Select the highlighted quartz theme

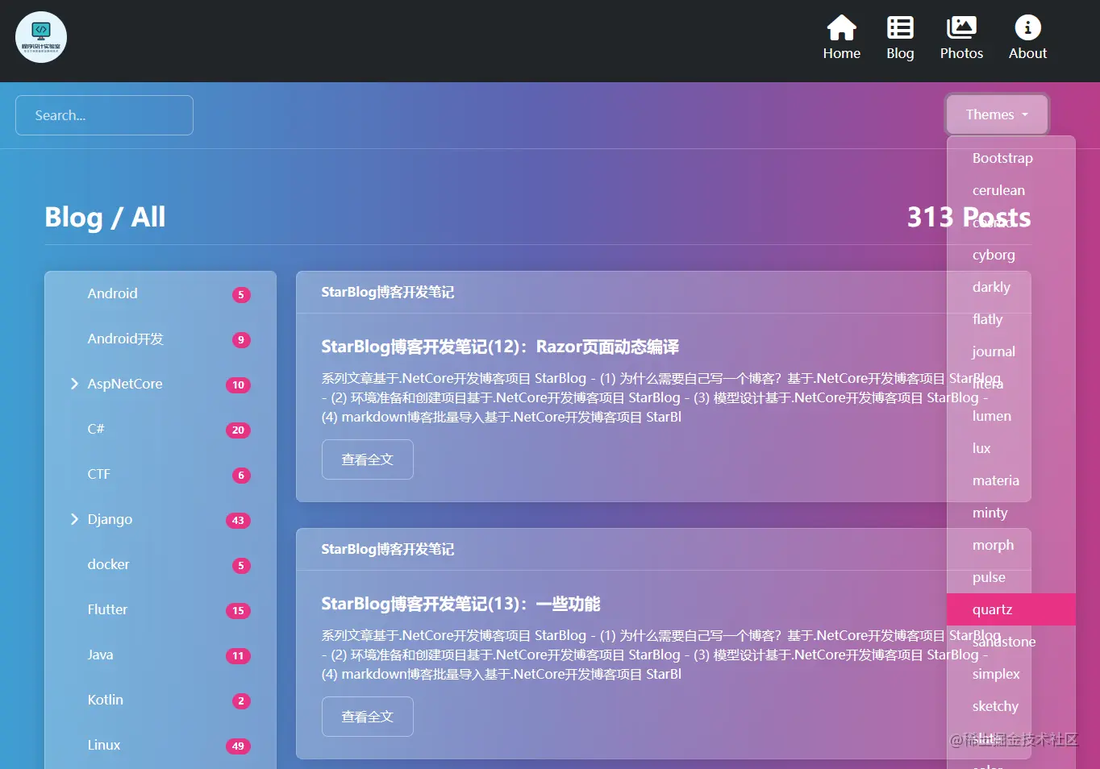tap(1011, 609)
